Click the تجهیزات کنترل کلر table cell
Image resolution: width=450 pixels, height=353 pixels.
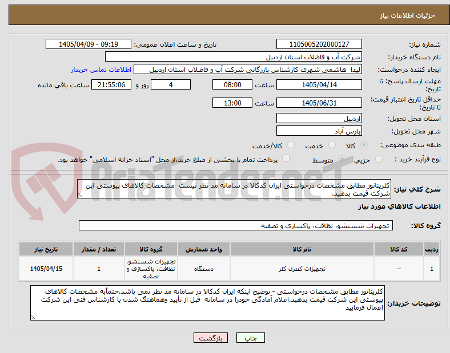tap(302, 269)
